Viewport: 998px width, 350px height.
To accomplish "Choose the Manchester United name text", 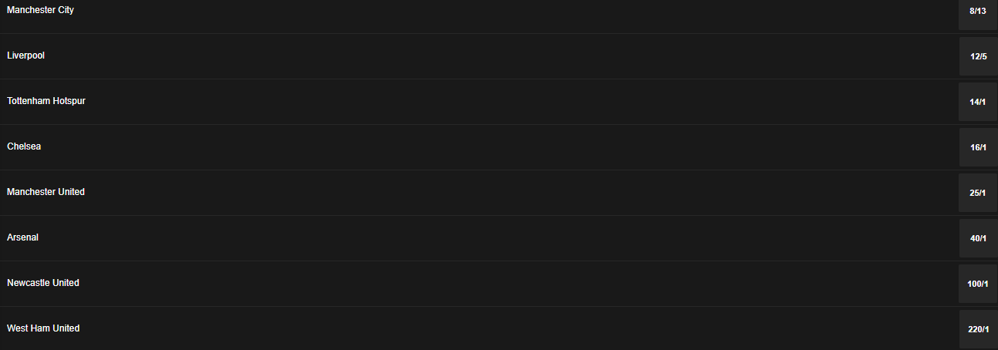I will (x=46, y=192).
